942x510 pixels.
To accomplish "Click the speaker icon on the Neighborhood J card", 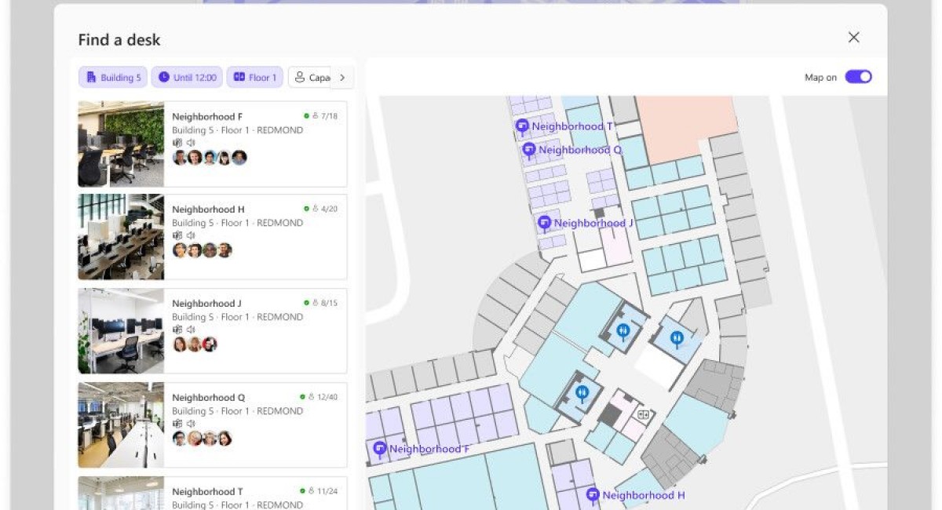I will [x=190, y=329].
